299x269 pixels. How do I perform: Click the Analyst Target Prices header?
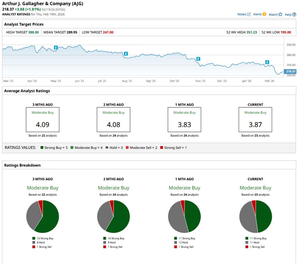pyautogui.click(x=24, y=24)
